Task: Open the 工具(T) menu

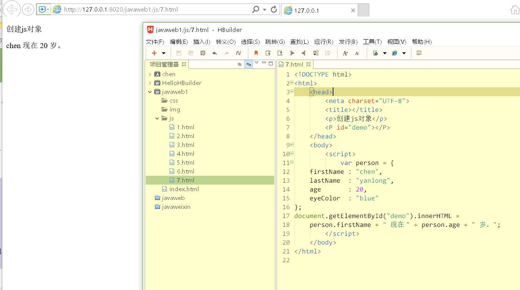Action: click(x=372, y=42)
